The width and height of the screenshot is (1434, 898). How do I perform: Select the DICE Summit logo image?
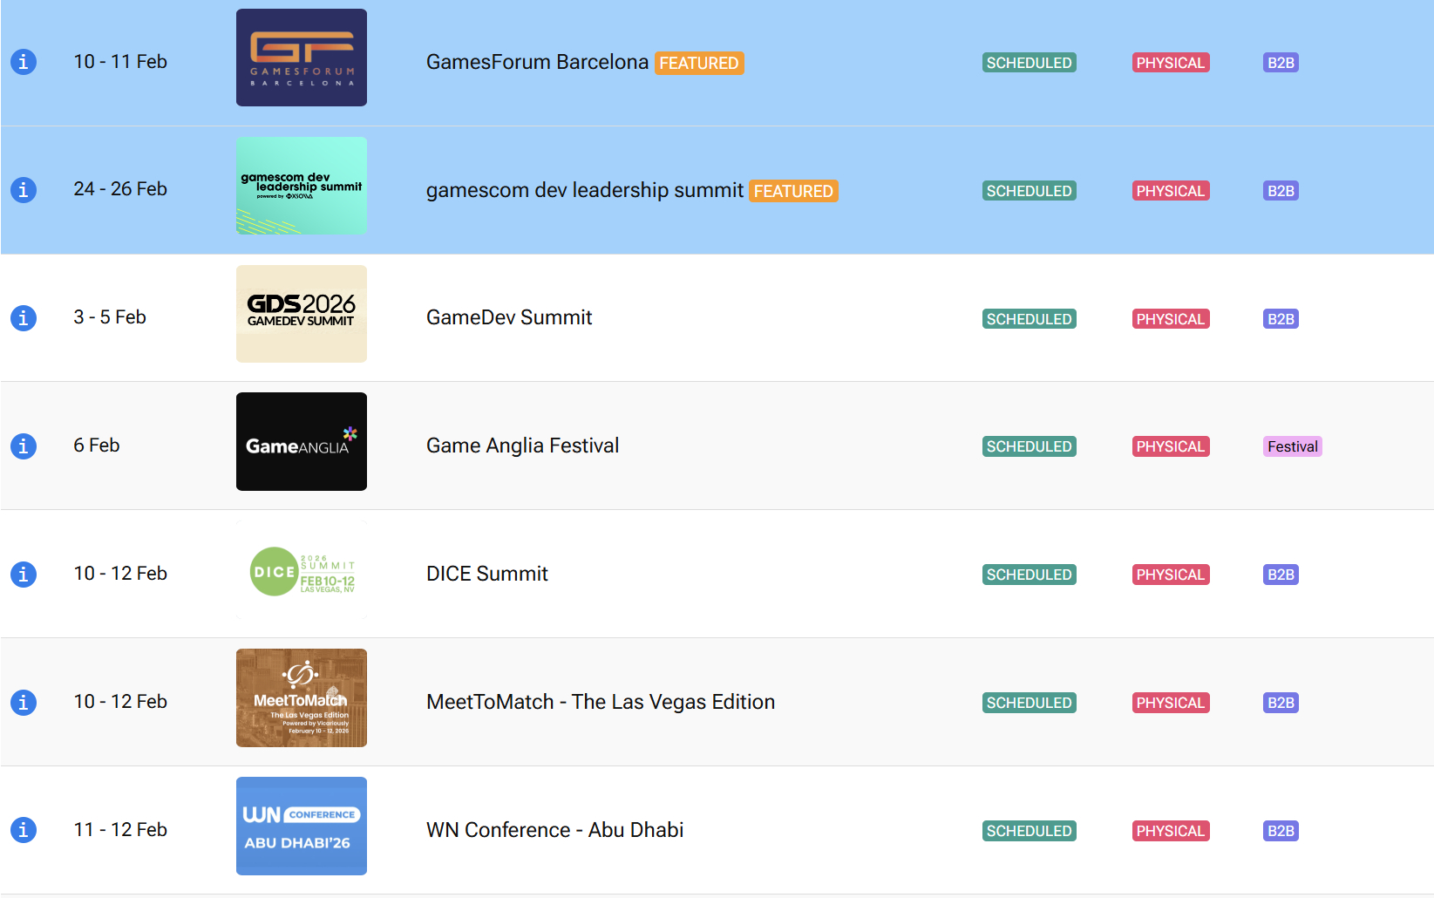point(301,571)
